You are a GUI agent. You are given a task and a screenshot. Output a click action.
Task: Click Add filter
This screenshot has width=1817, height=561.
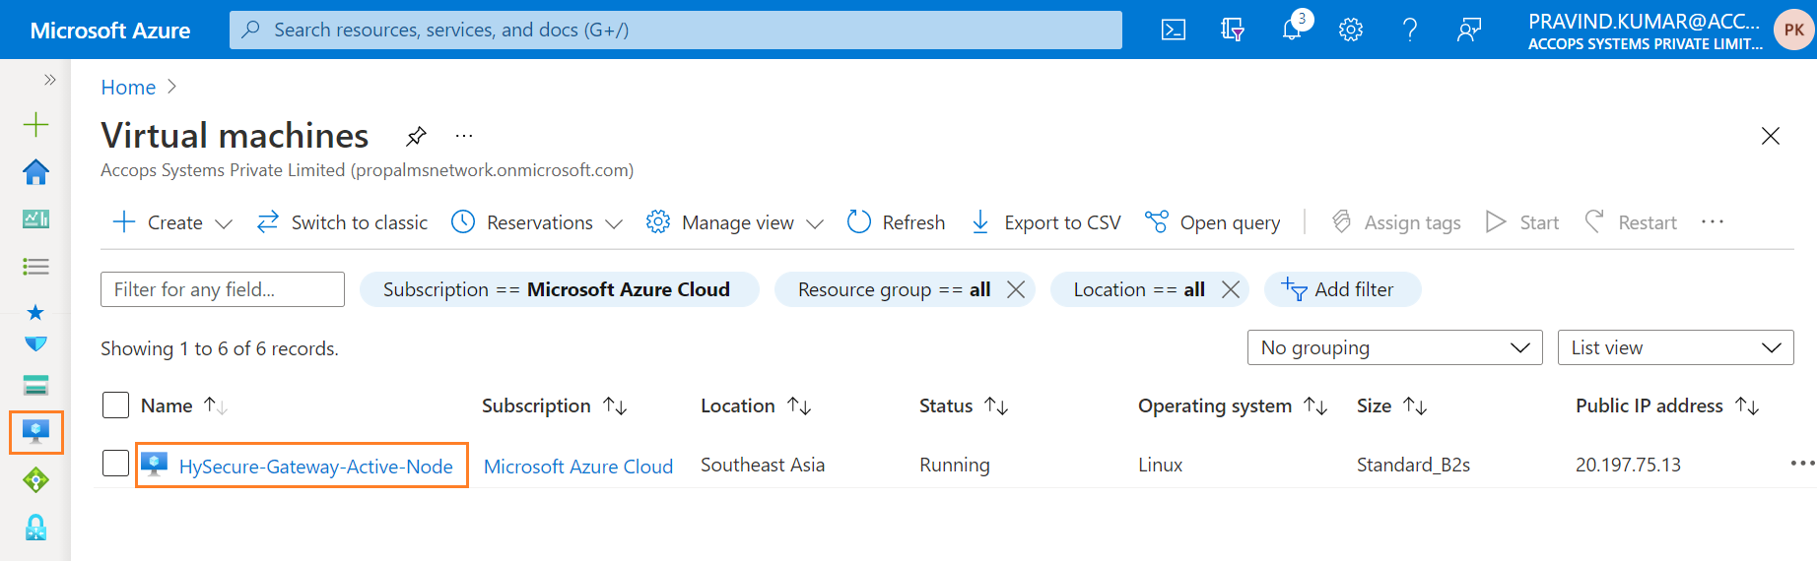tap(1342, 289)
